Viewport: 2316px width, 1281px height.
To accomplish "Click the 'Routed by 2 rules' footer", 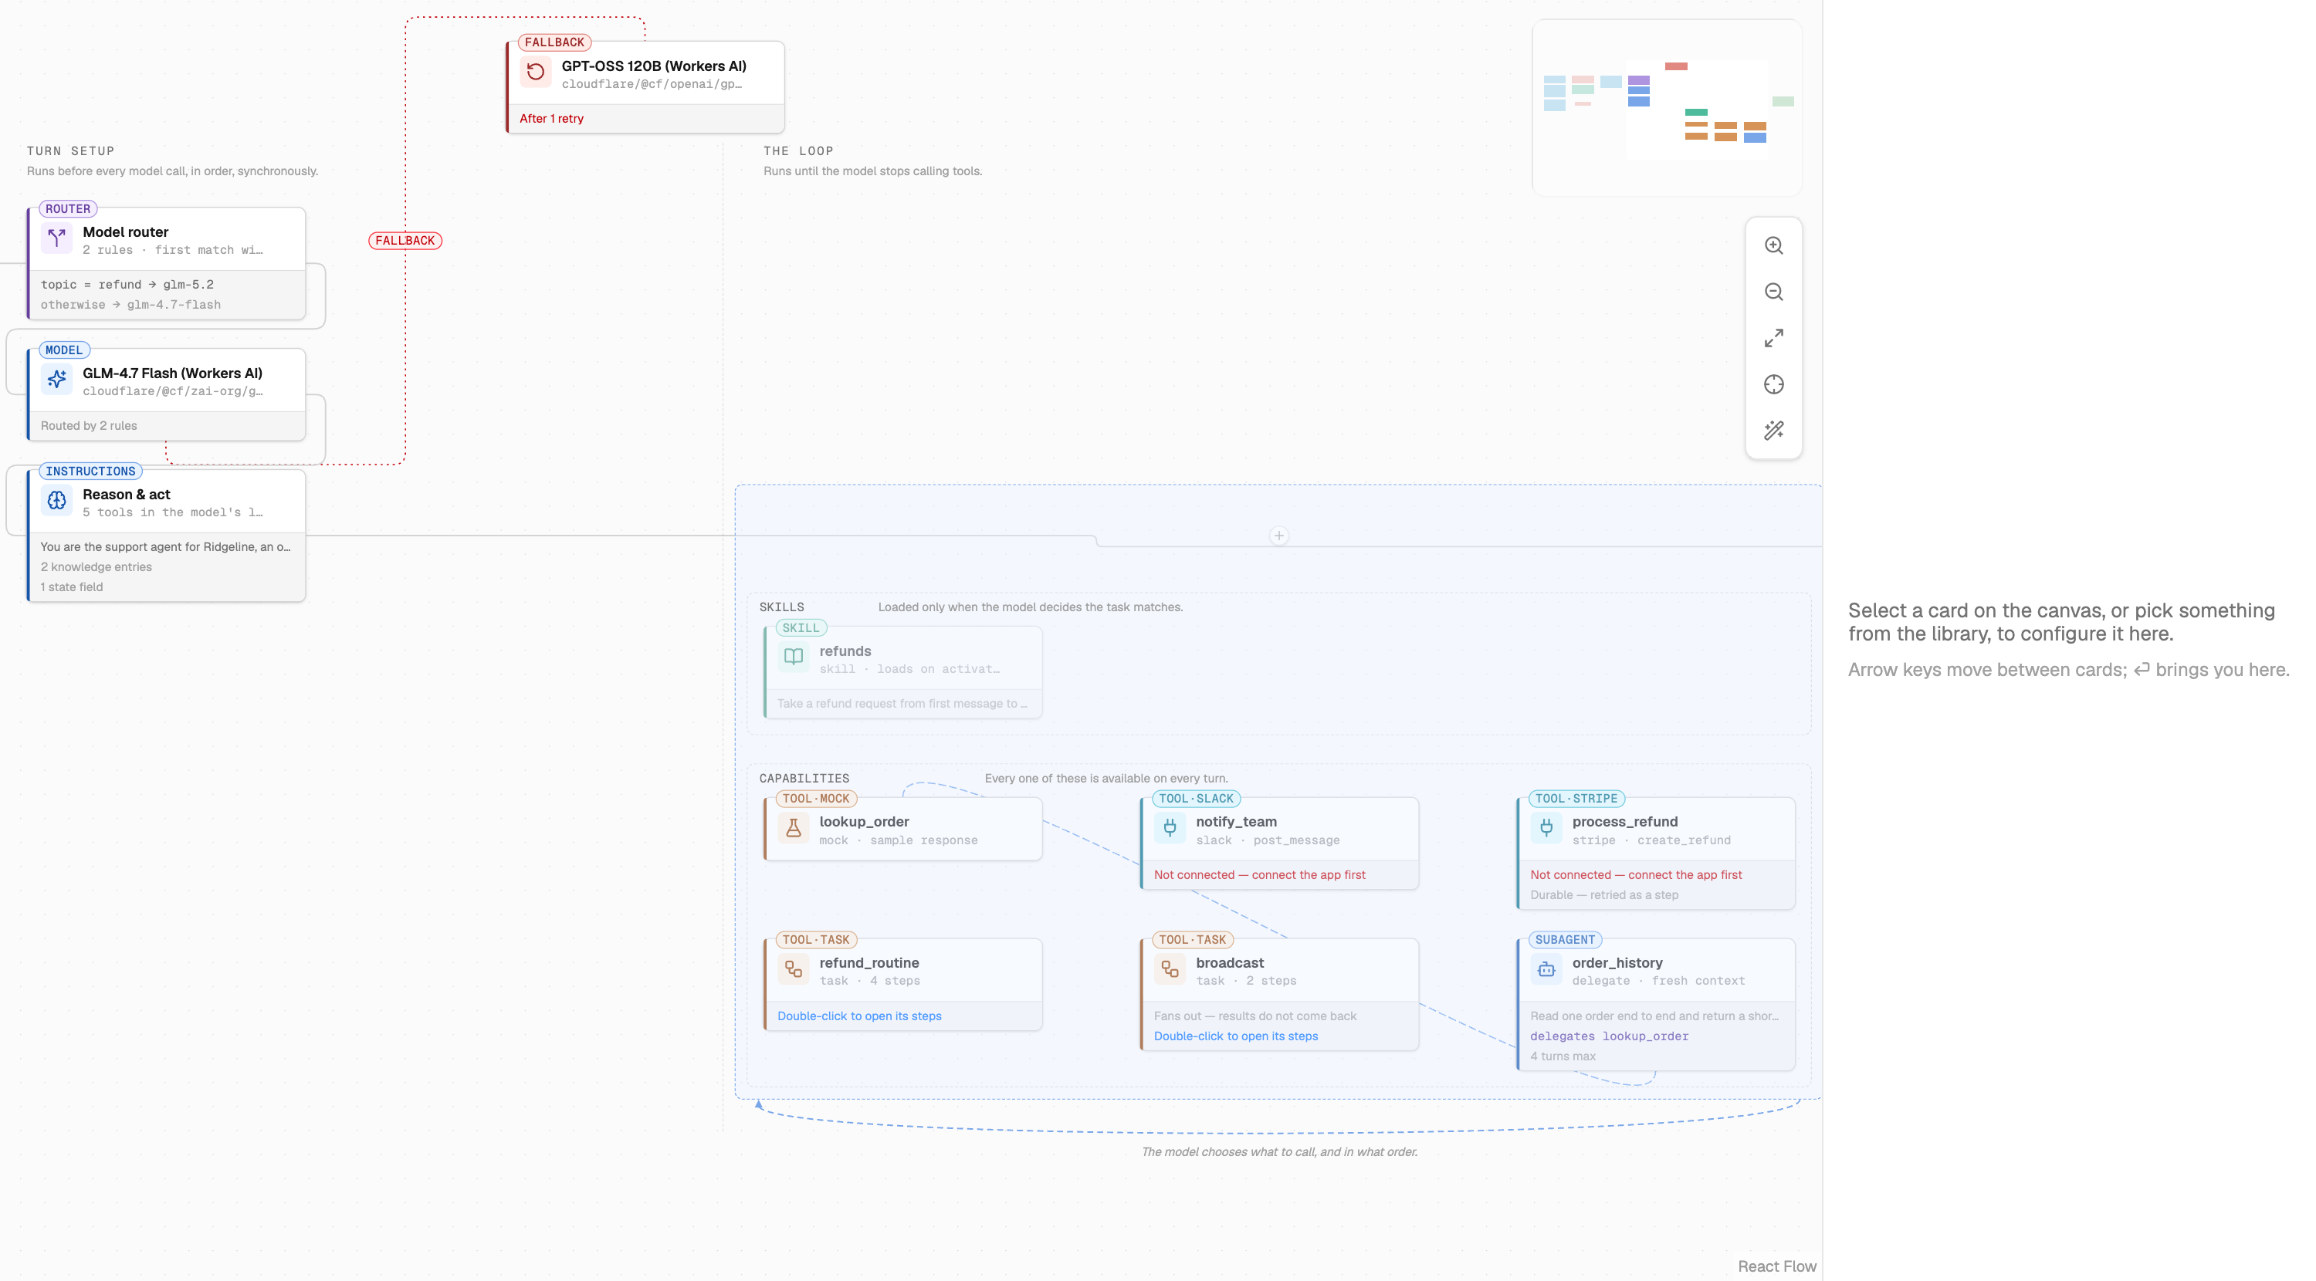I will click(89, 425).
